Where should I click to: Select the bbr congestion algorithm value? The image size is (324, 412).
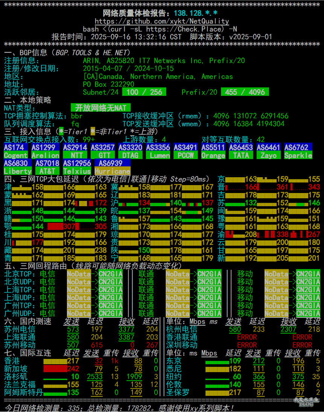pyautogui.click(x=77, y=116)
